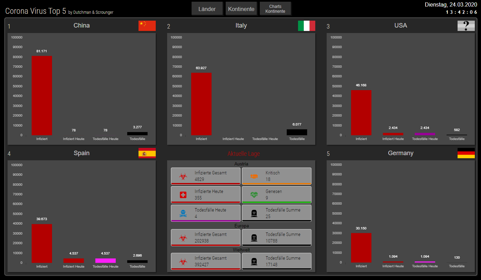This screenshot has width=481, height=280.
Task: Switch to the Kontinente view
Action: coord(241,9)
